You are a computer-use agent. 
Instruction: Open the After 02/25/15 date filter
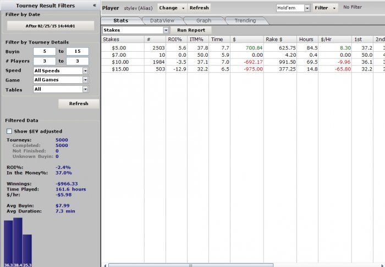(51, 26)
